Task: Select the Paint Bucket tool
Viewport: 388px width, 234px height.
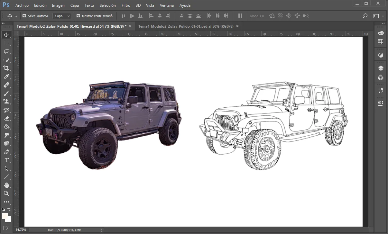Action: [x=6, y=127]
